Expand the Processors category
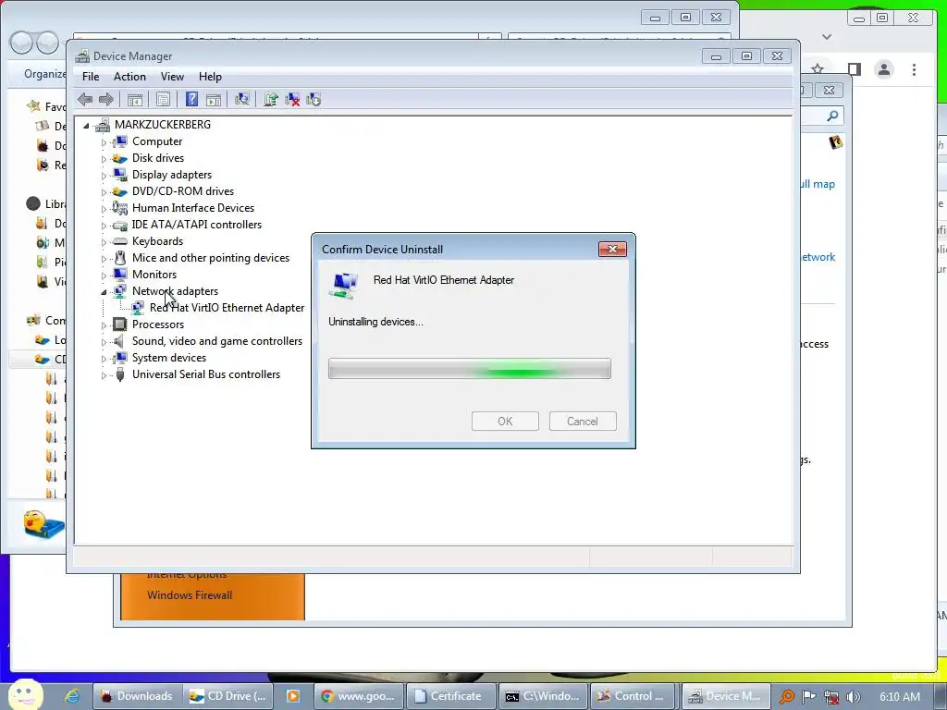Screen dimensions: 947x710 [x=104, y=325]
